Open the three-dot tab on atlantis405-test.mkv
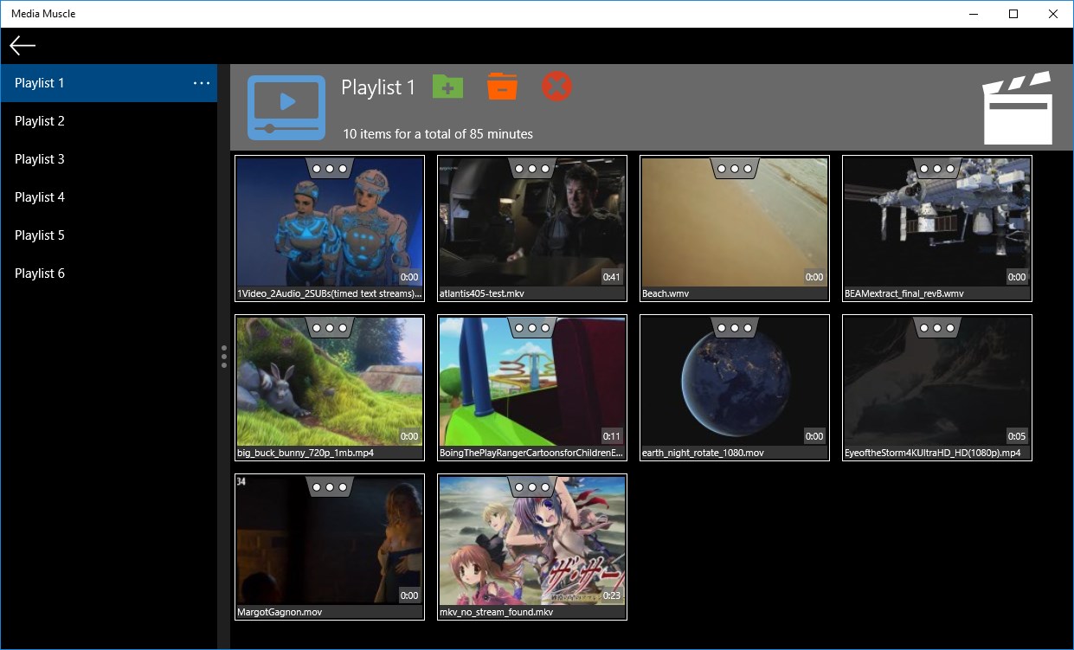 pyautogui.click(x=532, y=169)
